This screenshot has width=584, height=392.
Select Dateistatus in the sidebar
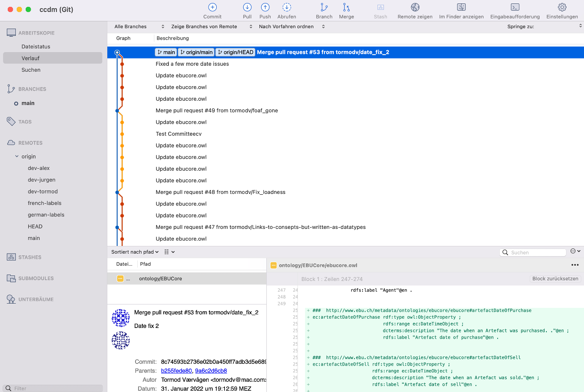pyautogui.click(x=36, y=47)
